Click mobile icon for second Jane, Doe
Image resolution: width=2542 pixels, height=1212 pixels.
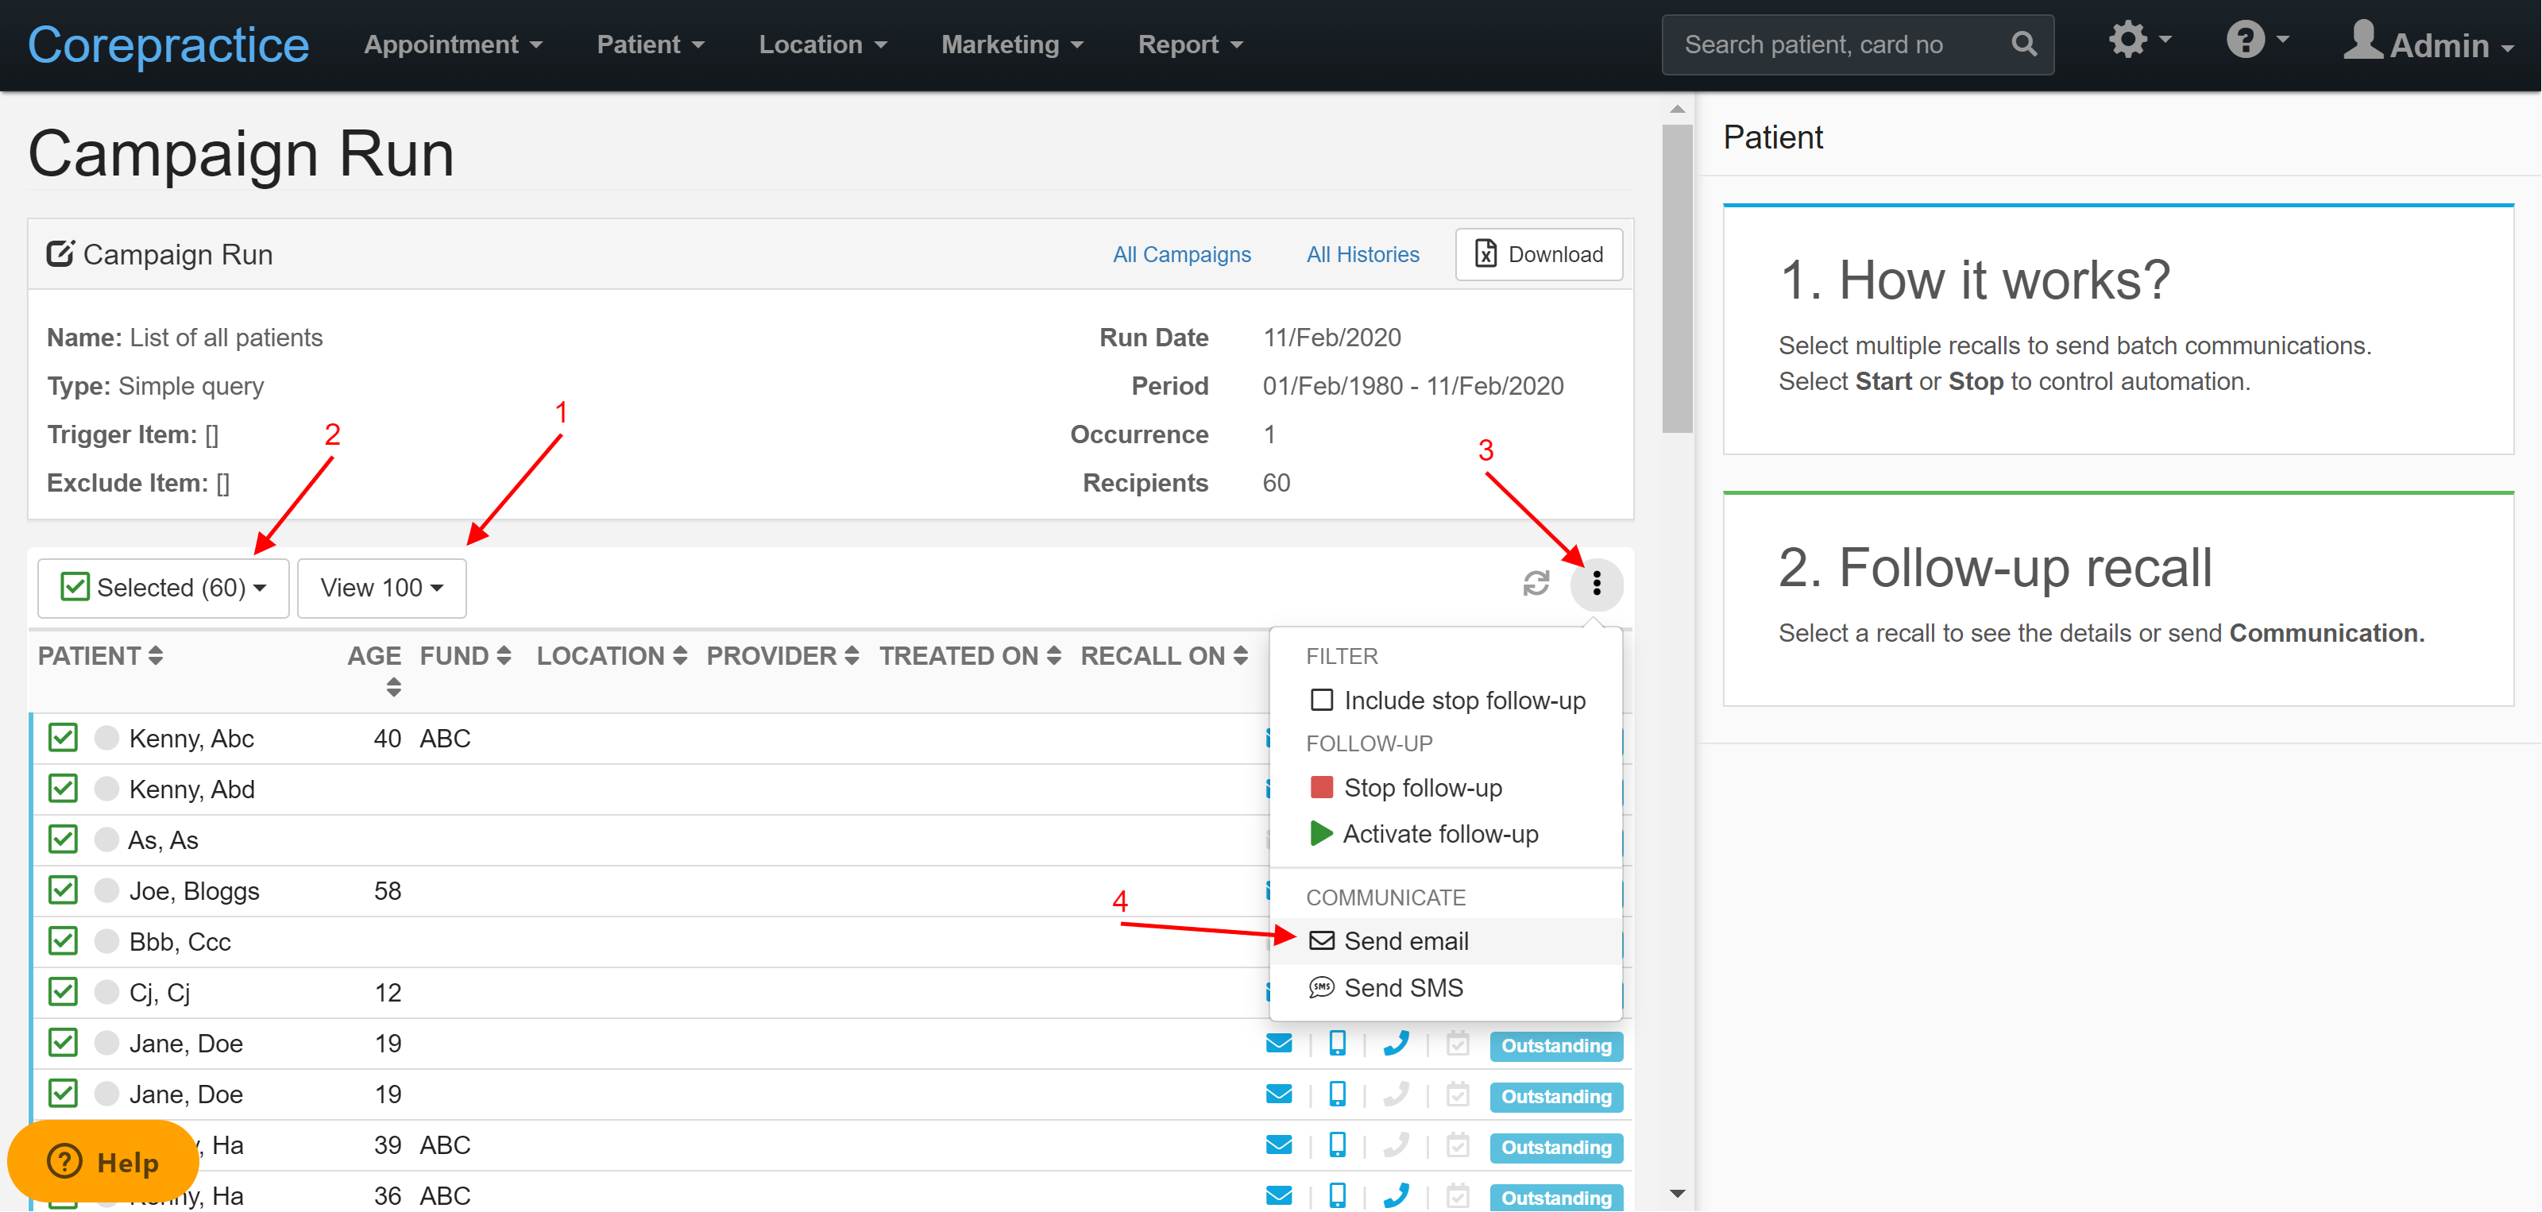point(1337,1094)
